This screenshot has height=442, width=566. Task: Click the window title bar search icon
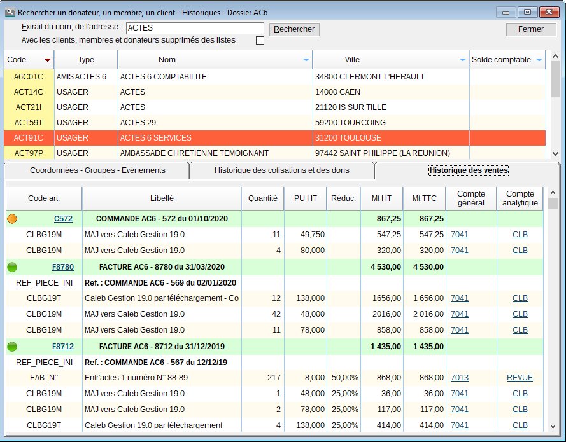(10, 12)
